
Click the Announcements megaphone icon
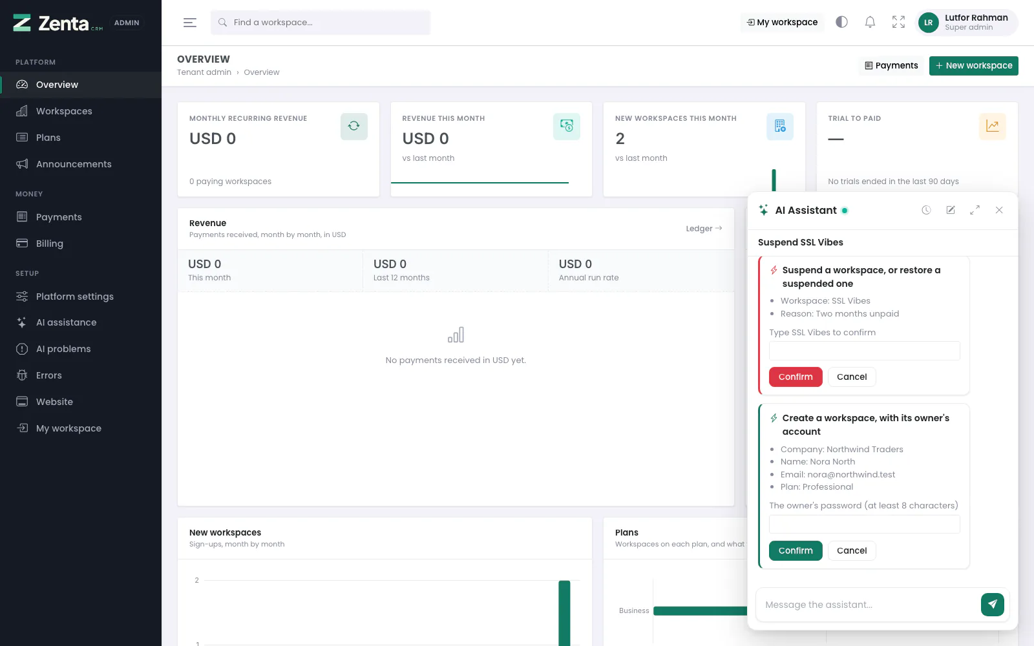coord(22,164)
